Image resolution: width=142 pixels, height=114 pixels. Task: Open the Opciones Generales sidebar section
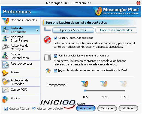[20, 21]
